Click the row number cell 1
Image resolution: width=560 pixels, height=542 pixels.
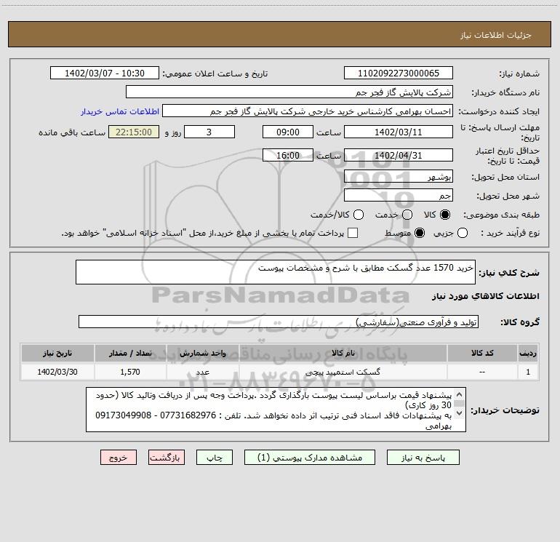click(x=528, y=372)
